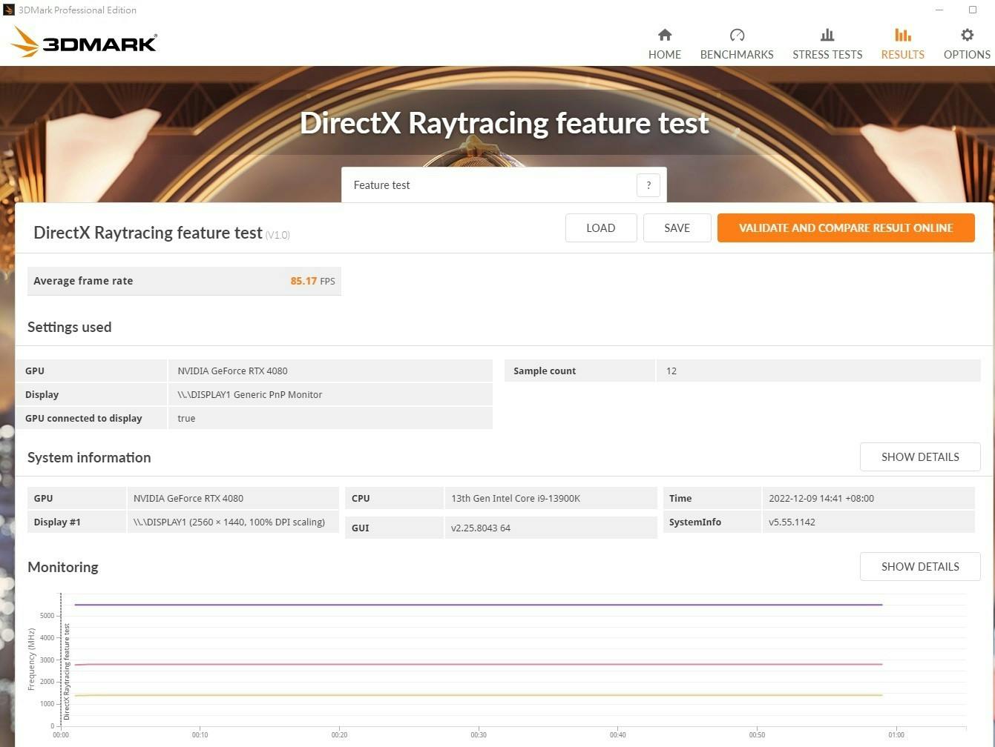The width and height of the screenshot is (995, 747).
Task: Click the GUI version v2.25.8043 64
Action: click(x=481, y=528)
